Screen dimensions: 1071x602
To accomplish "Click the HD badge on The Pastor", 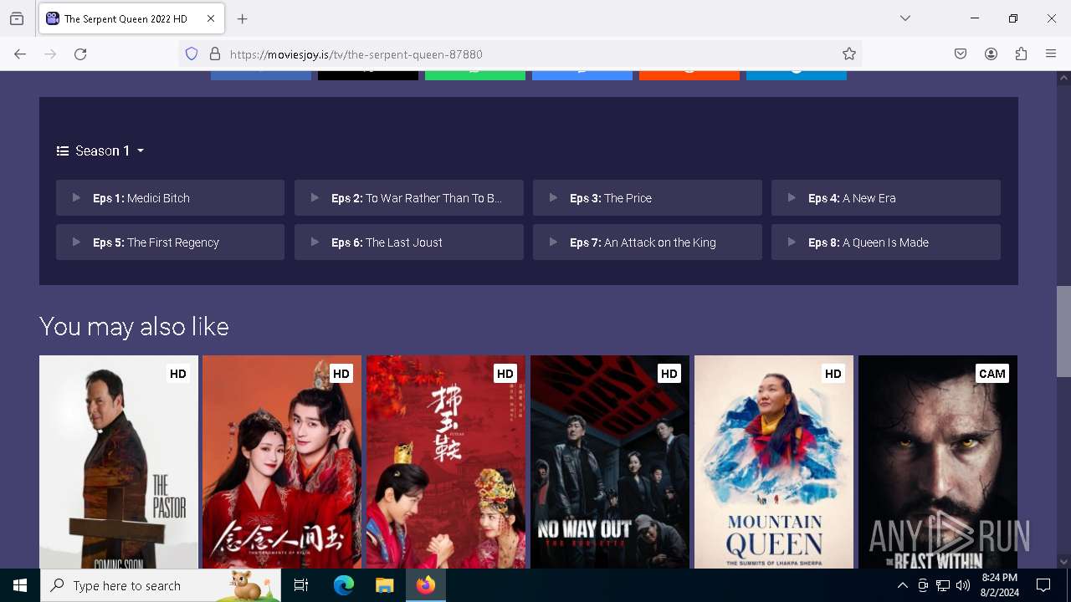I will (178, 374).
